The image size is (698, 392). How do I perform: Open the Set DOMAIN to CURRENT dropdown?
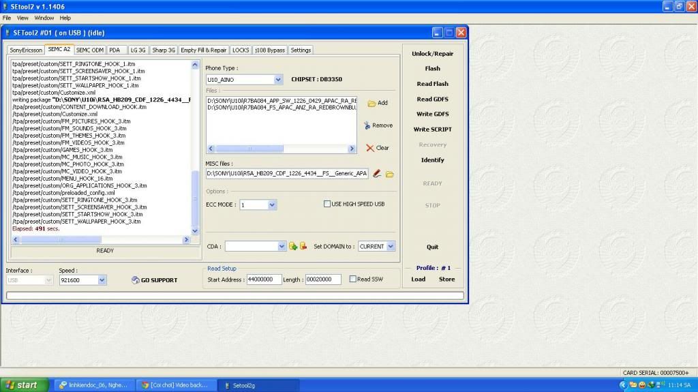click(x=391, y=246)
